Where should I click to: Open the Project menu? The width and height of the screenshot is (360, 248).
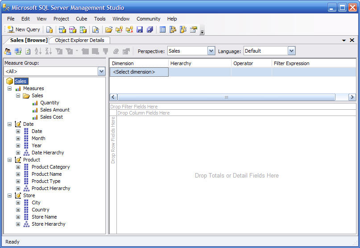(x=61, y=19)
